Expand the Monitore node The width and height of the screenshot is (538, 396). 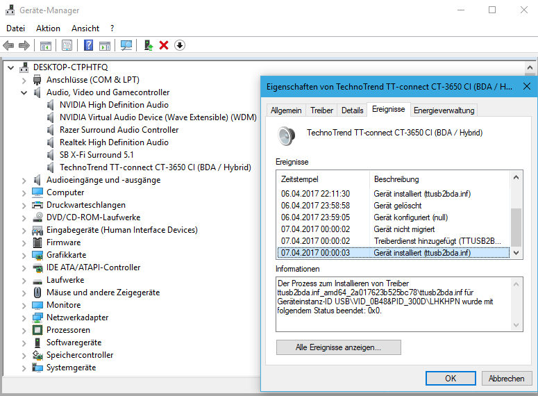24,305
